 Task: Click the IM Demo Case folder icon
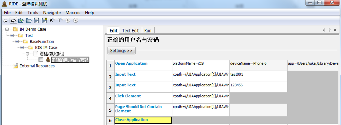click(15, 29)
